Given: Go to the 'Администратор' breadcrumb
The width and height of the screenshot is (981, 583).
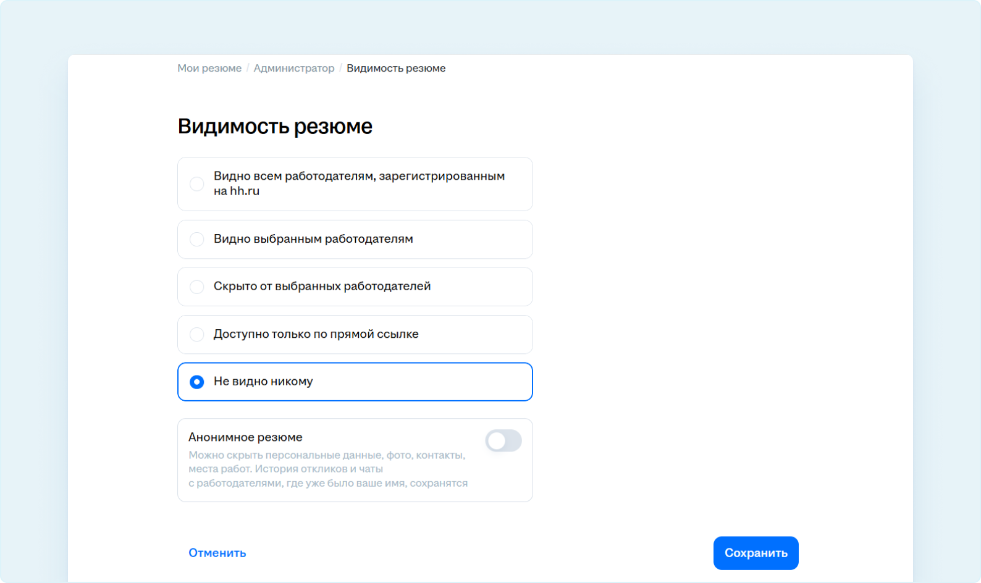Looking at the screenshot, I should coord(294,69).
